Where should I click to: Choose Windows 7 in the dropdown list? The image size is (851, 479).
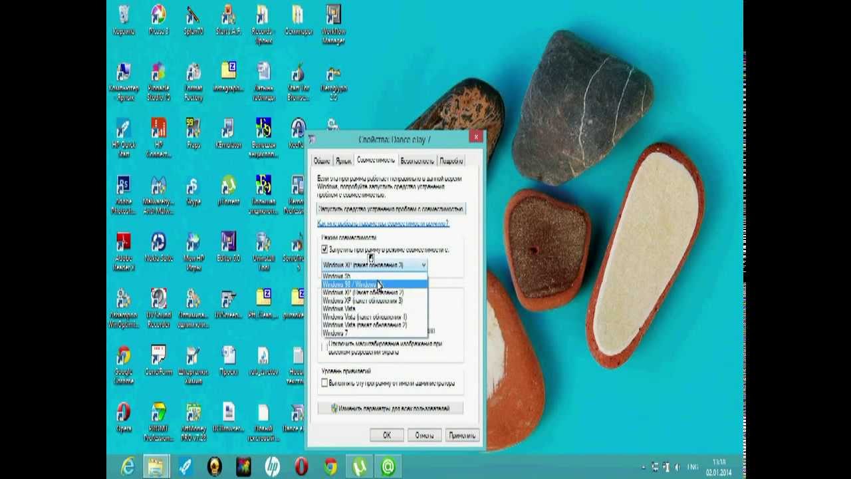pos(374,333)
